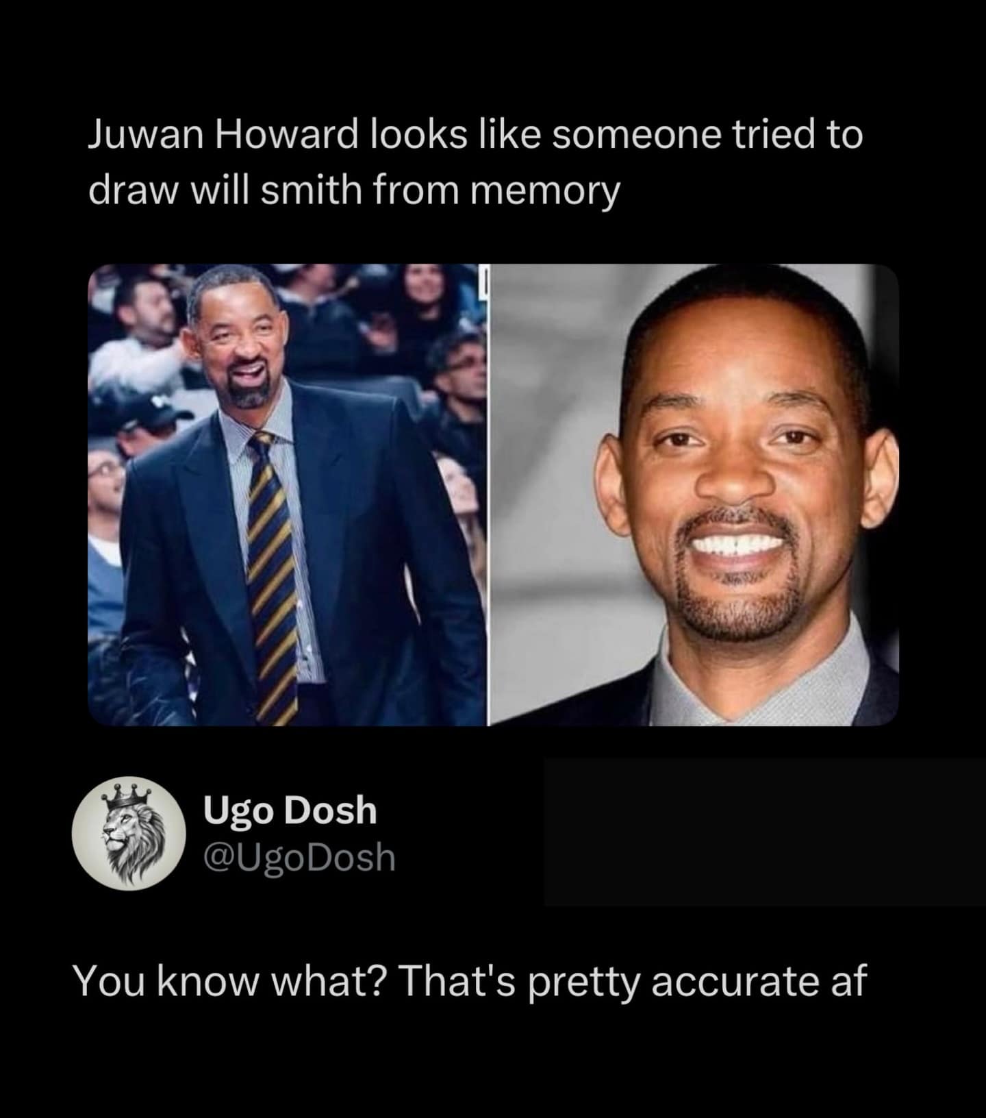The image size is (986, 1118).
Task: Click "You know what?" in the reply
Action: pyautogui.click(x=231, y=982)
